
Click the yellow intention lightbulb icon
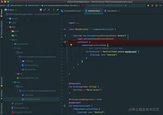71,45
